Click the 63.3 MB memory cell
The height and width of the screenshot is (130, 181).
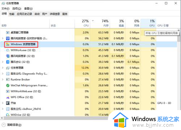tap(100, 32)
